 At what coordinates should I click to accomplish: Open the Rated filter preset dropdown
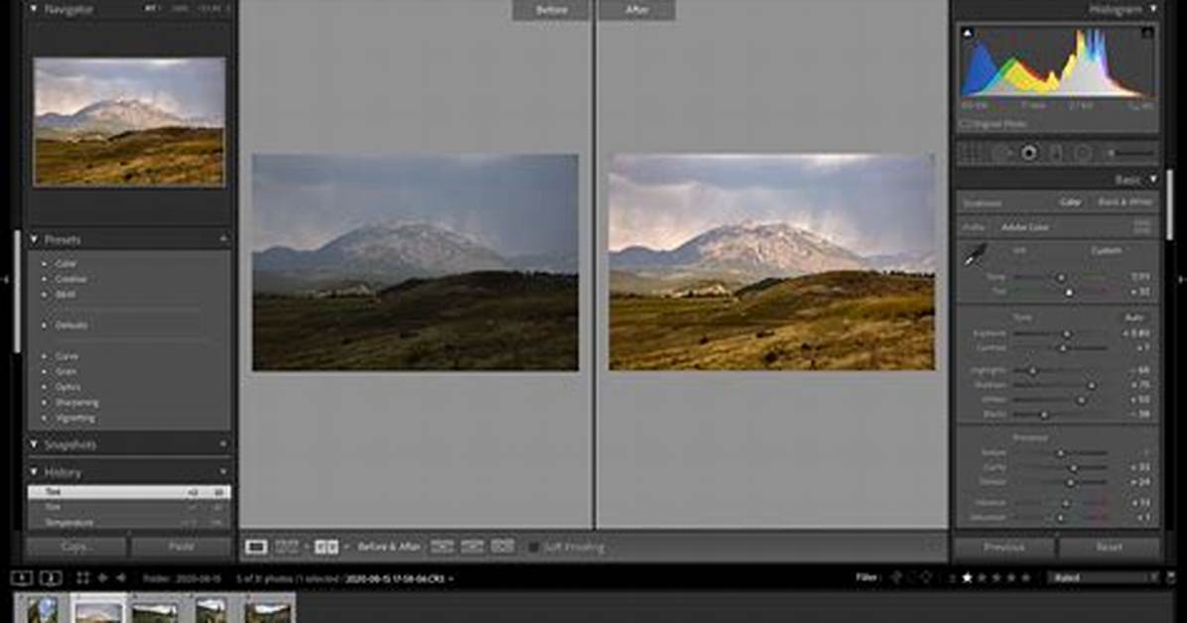1104,577
